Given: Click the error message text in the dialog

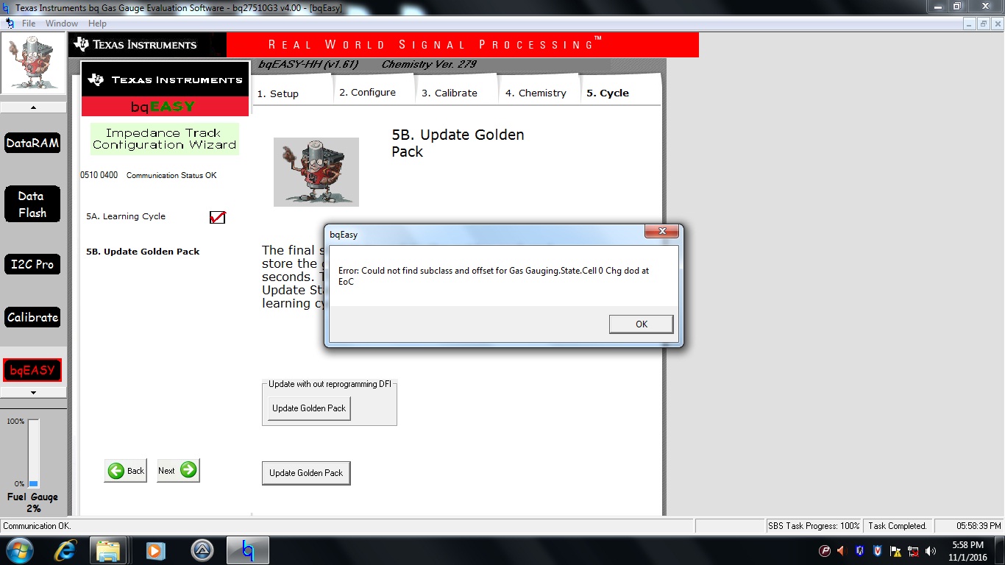Looking at the screenshot, I should pos(494,276).
